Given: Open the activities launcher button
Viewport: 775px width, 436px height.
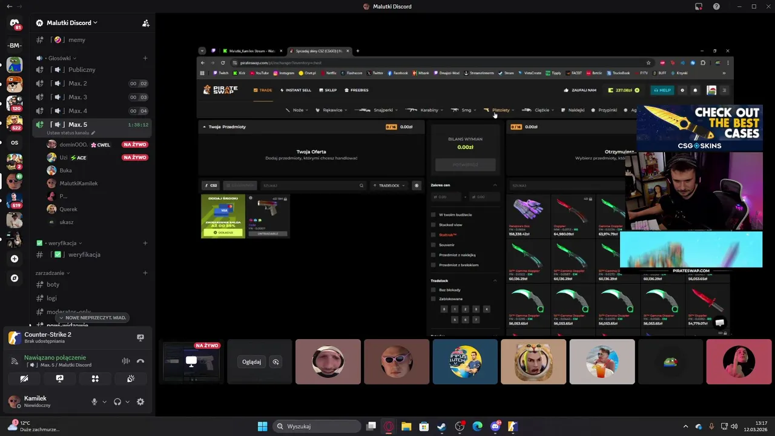Looking at the screenshot, I should click(95, 378).
